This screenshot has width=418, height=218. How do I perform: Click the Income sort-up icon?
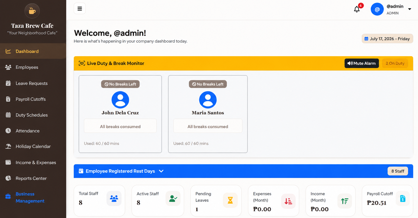(x=345, y=201)
